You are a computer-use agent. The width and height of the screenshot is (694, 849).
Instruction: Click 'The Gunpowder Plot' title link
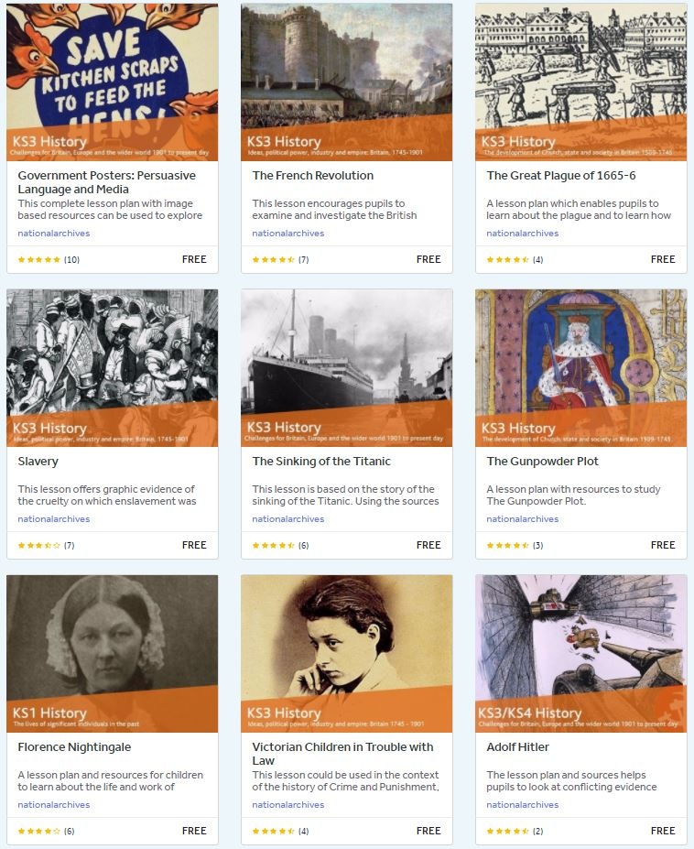coord(542,462)
